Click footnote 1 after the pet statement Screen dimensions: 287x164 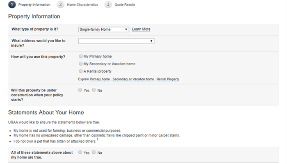tap(97, 140)
